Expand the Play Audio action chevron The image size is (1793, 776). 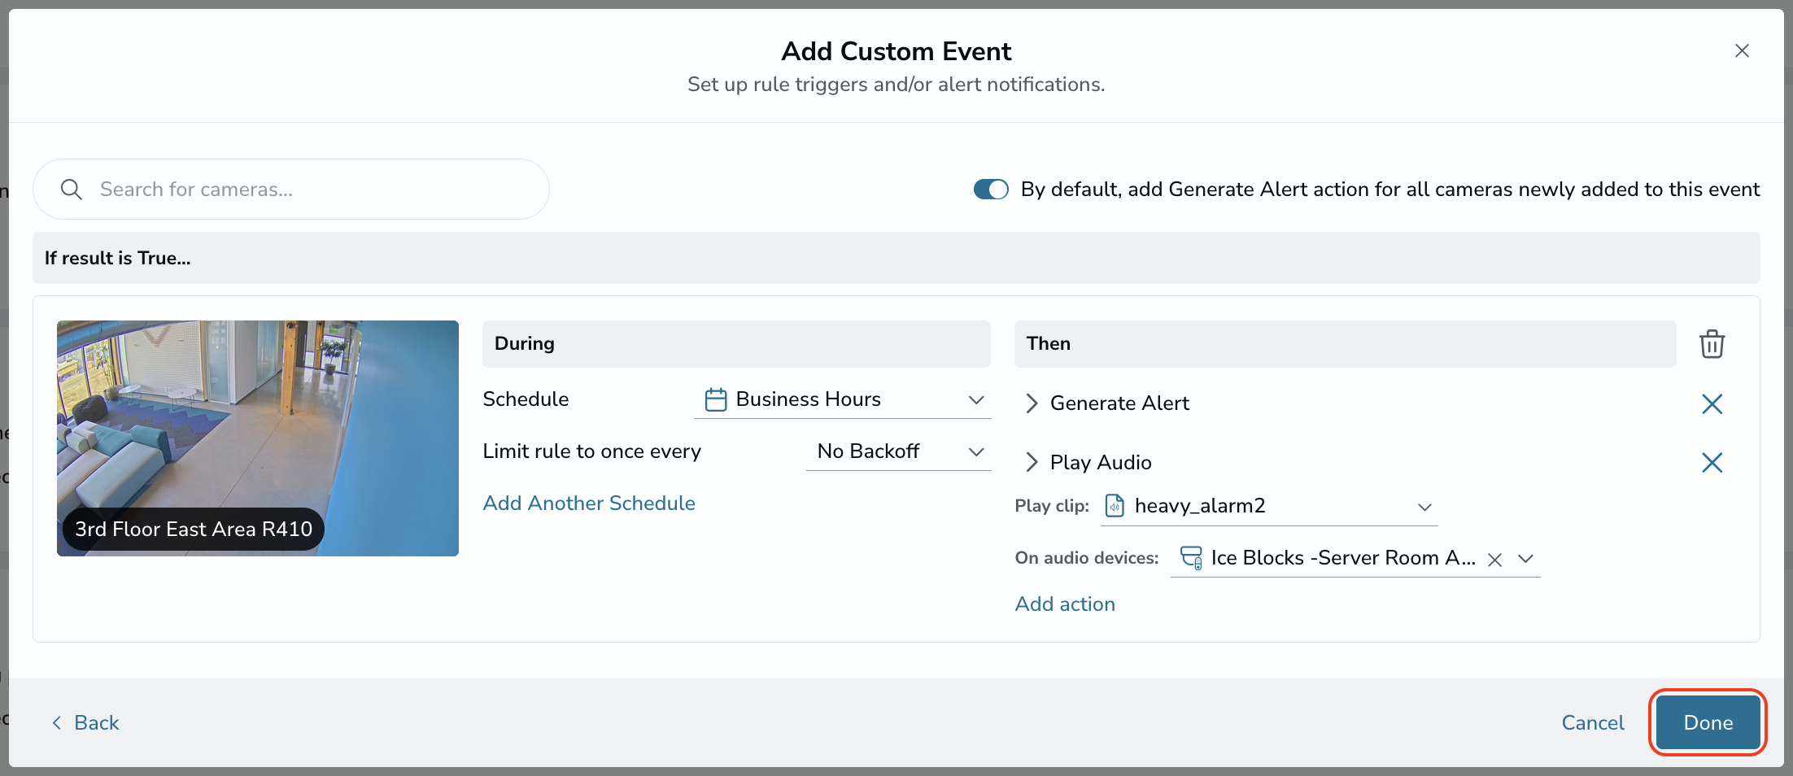(1032, 463)
